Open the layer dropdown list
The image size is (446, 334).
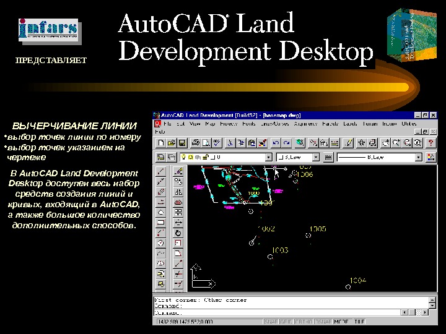[268, 157]
